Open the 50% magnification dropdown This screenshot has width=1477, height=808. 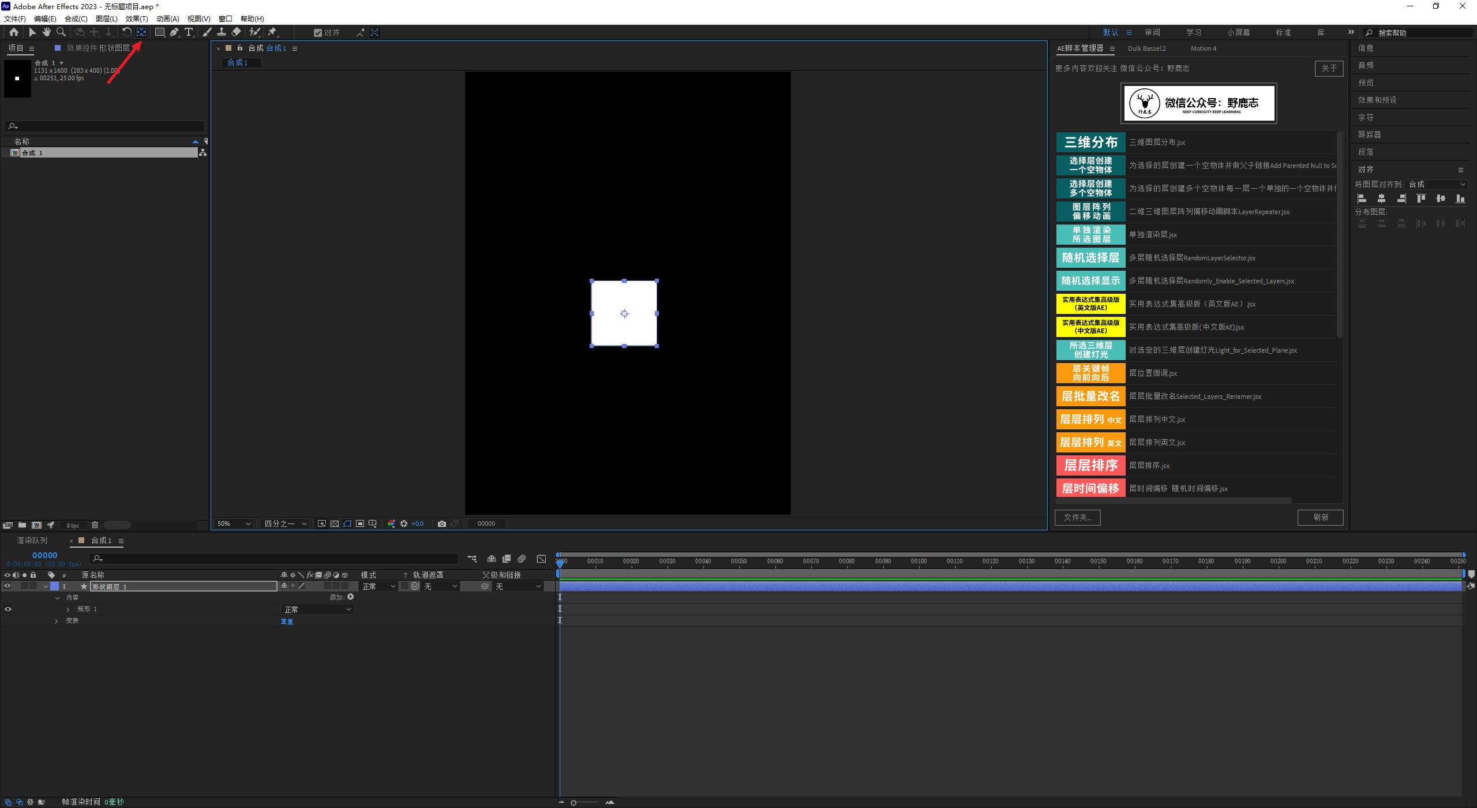(234, 523)
